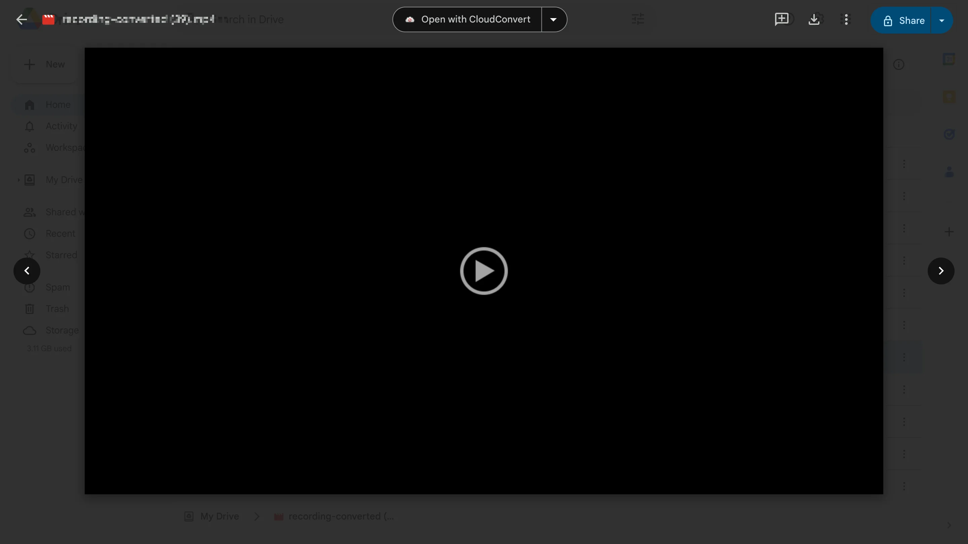Image resolution: width=968 pixels, height=544 pixels.
Task: Navigate to previous file with back arrow
Action: click(27, 271)
